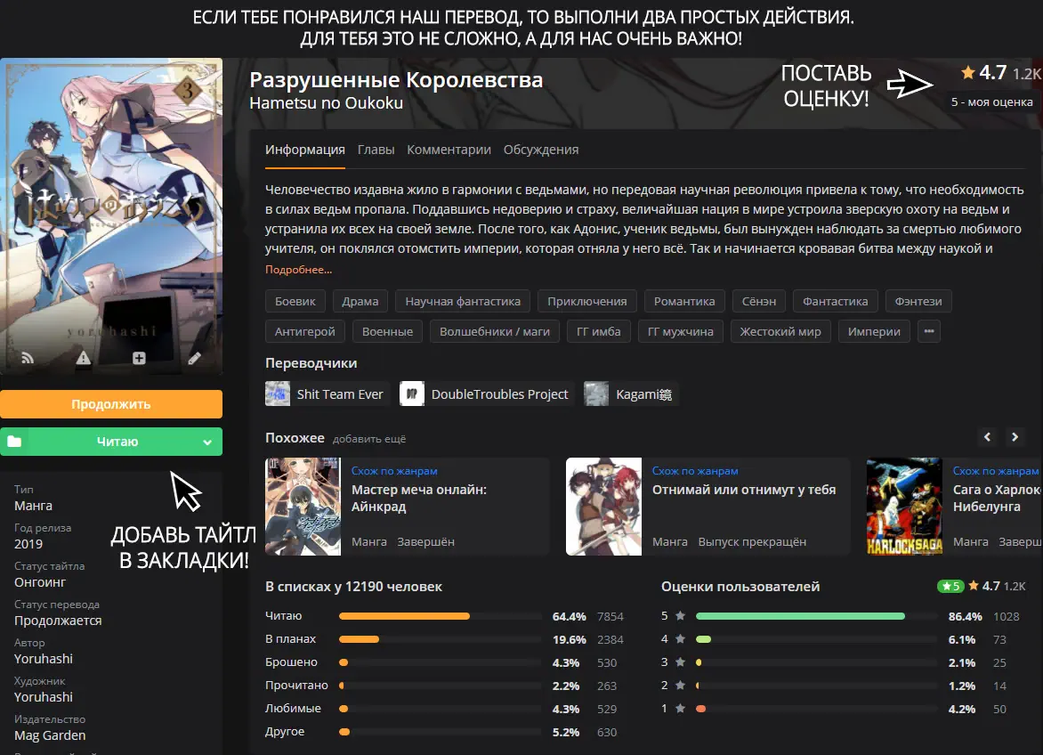The image size is (1043, 755).
Task: Click the warning triangle report icon
Action: coord(83,358)
